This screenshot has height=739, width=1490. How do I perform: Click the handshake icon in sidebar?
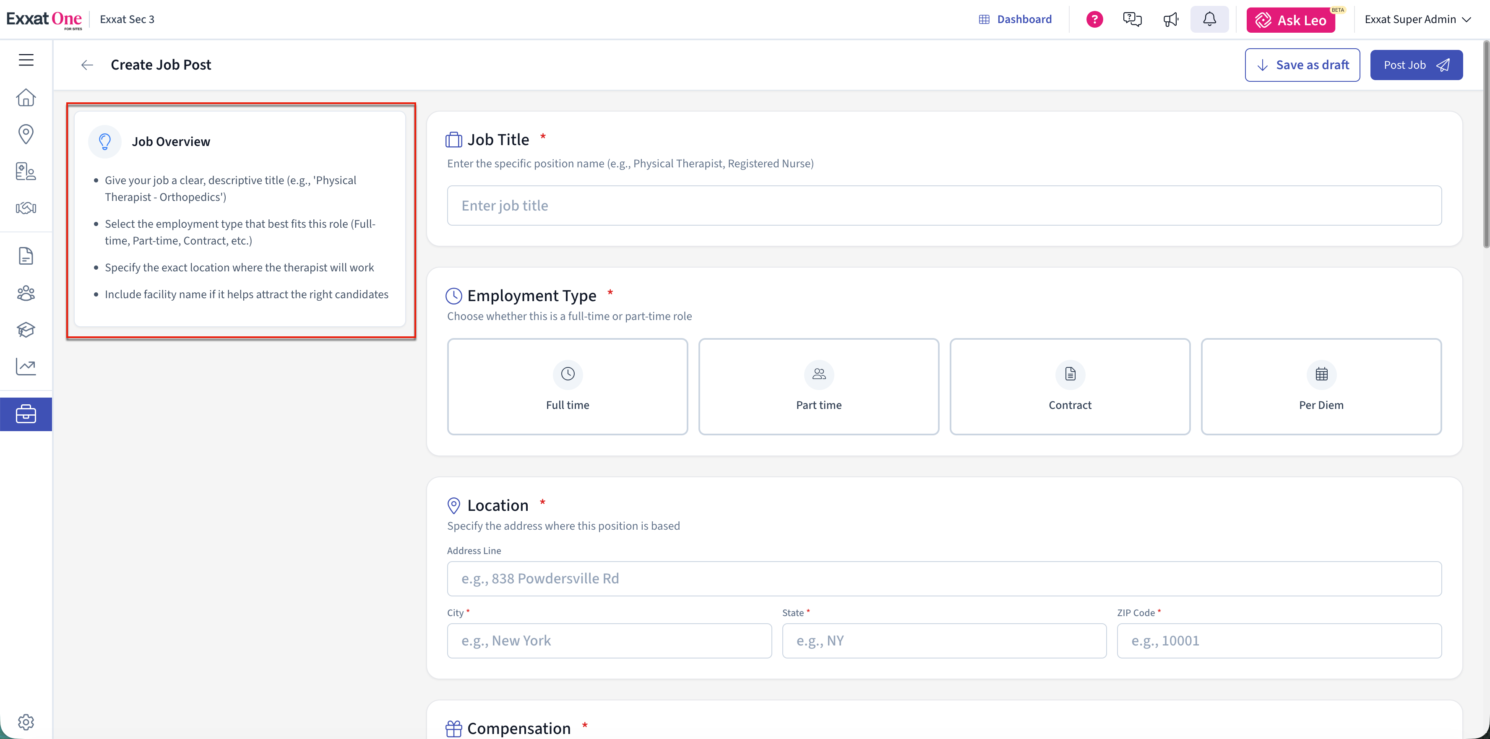coord(26,208)
